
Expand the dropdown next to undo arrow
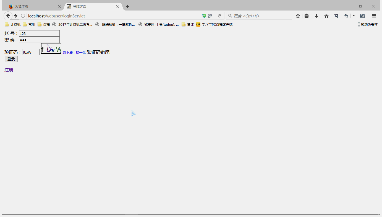(x=354, y=16)
